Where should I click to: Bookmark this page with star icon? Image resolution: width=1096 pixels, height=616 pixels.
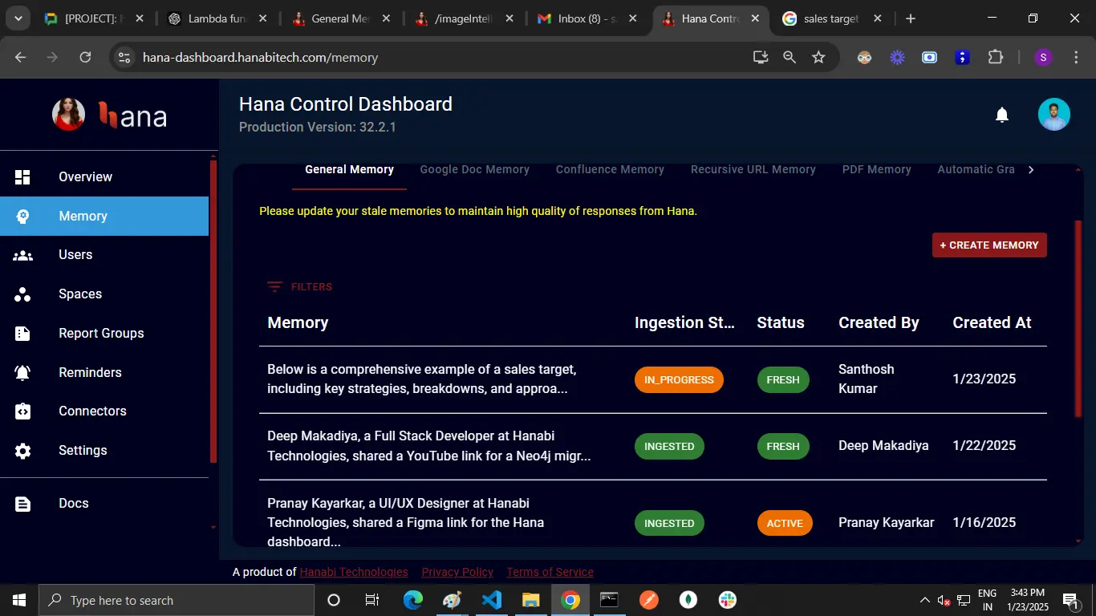point(818,57)
